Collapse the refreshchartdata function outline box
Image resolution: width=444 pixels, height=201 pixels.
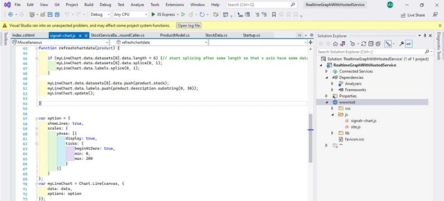[x=37, y=48]
